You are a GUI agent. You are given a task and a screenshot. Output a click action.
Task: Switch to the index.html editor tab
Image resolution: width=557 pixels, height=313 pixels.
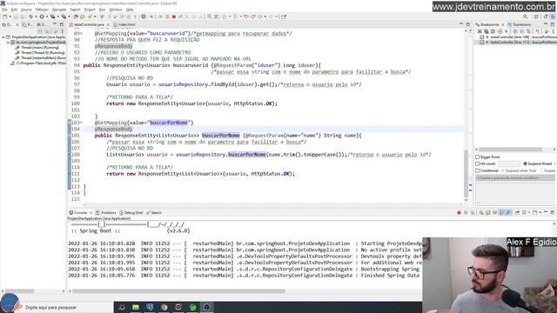[x=124, y=24]
